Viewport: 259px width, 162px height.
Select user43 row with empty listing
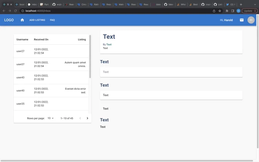point(51,77)
